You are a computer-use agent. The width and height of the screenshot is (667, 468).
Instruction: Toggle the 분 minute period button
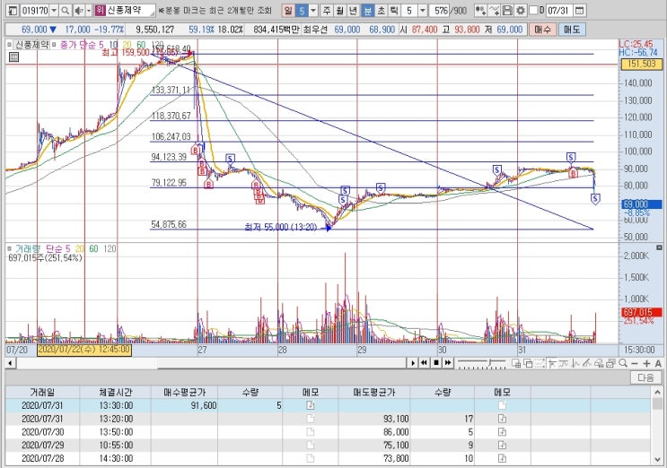pos(367,11)
